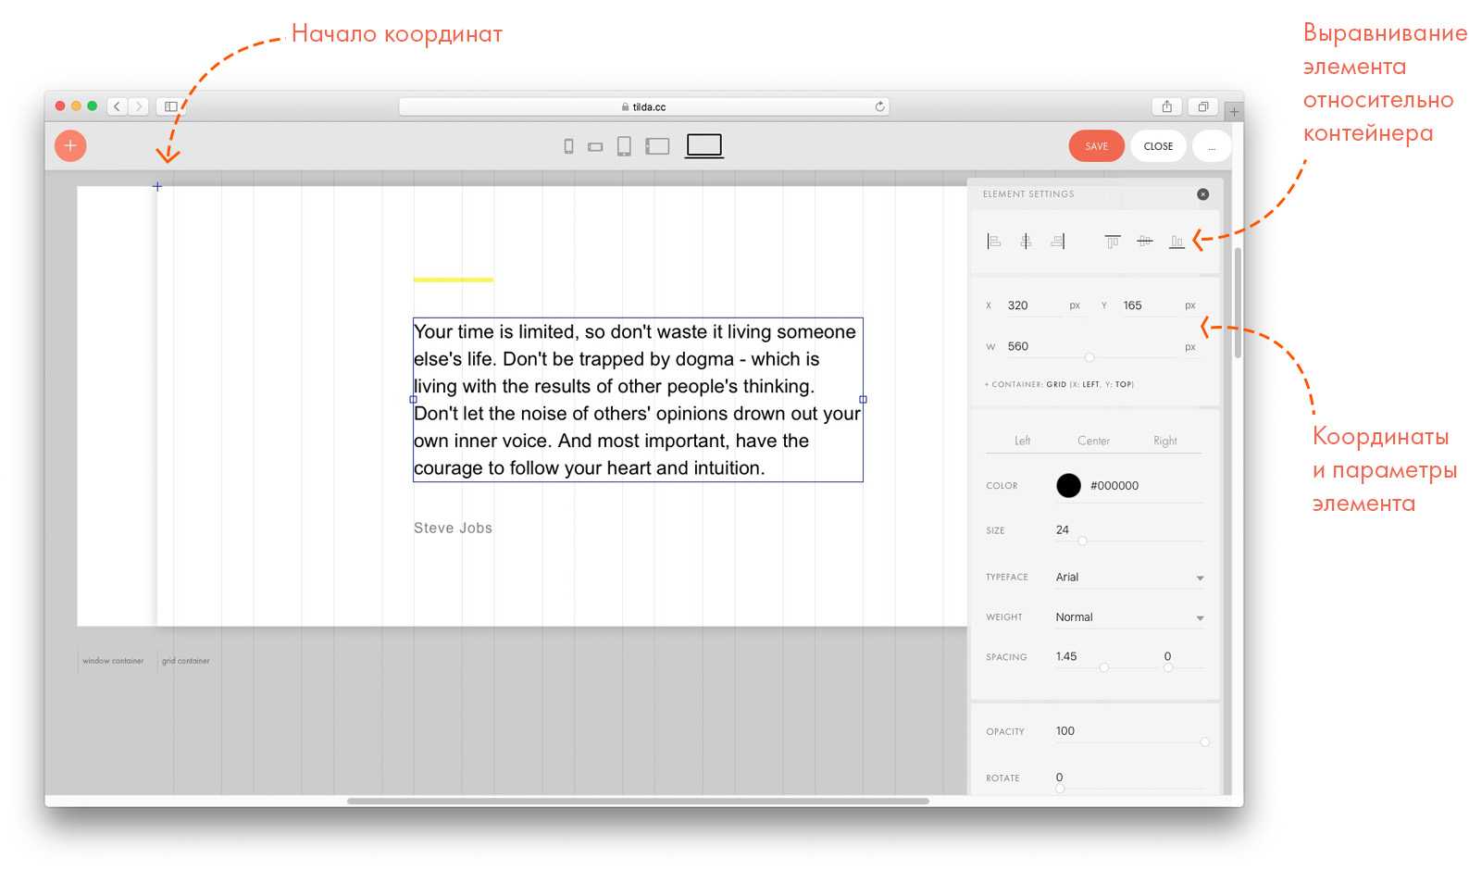Click the X coordinate input field

tap(1032, 305)
